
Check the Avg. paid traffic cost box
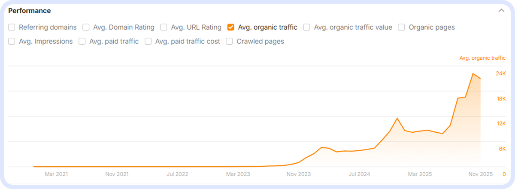click(148, 42)
